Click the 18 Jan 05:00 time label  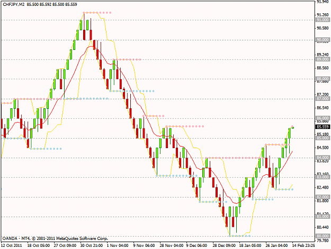tap(250, 246)
